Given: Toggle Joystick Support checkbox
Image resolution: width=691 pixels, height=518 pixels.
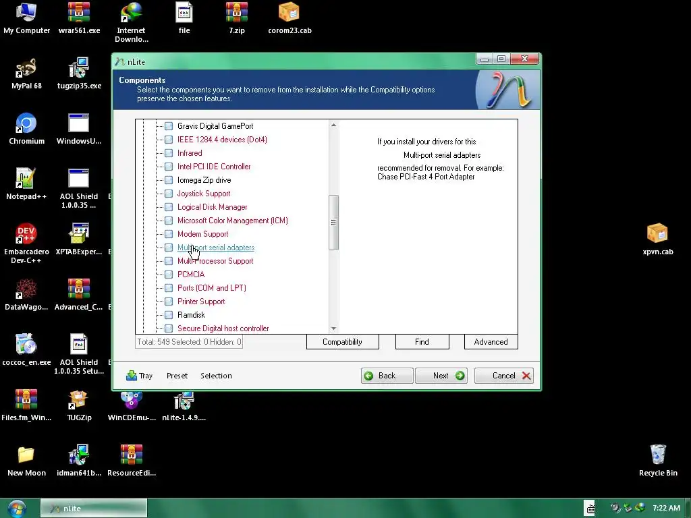Looking at the screenshot, I should [169, 194].
